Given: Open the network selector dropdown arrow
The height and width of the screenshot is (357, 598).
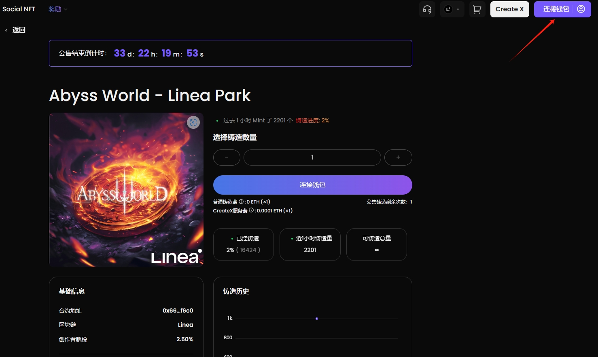Looking at the screenshot, I should click(x=458, y=9).
